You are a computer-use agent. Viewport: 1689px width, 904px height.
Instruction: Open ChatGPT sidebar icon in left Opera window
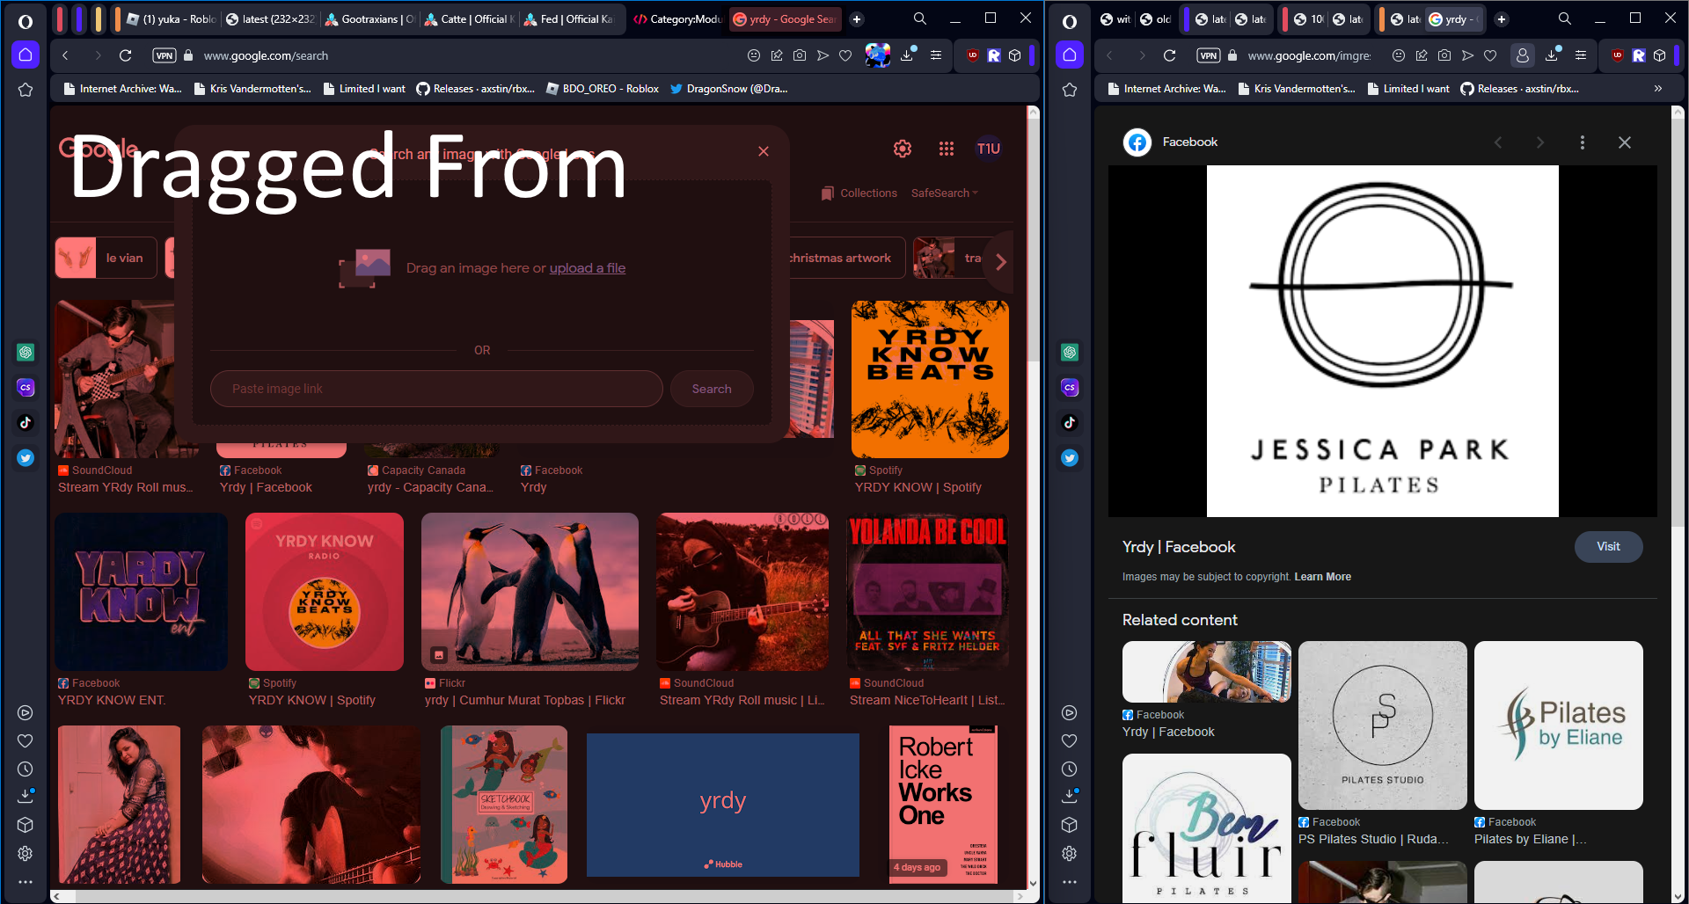[26, 352]
